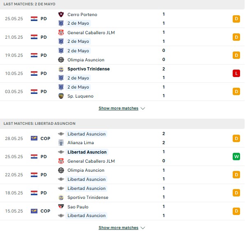
Task: Click General Caballero JLM crest on 21.05.25
Action: click(61, 33)
